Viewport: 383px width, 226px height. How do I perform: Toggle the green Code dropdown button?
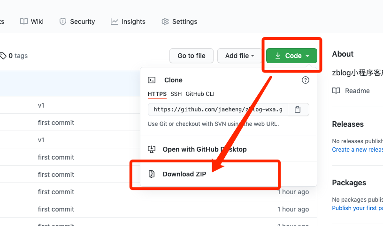(291, 56)
